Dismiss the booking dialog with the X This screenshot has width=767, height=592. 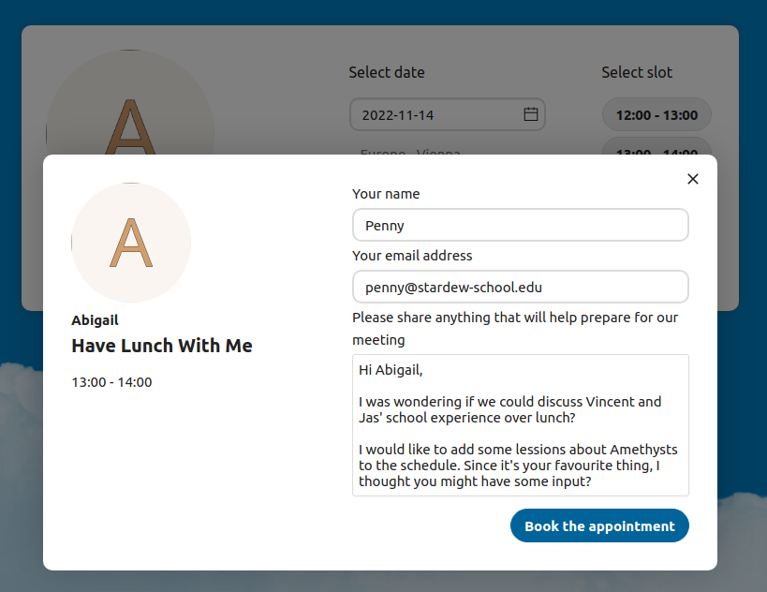tap(692, 178)
